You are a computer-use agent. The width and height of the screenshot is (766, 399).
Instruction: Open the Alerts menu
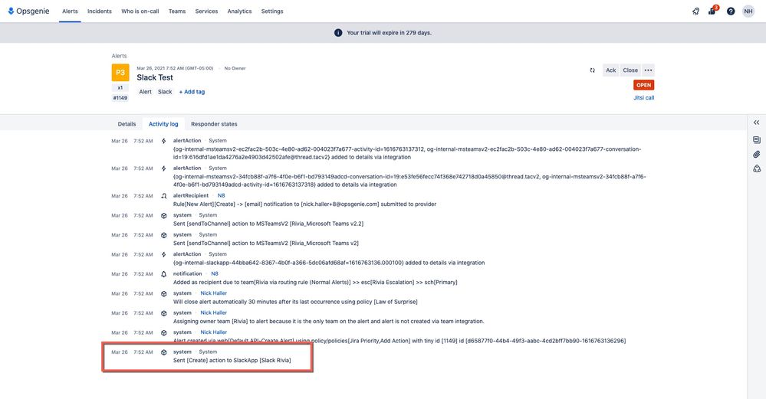[x=70, y=11]
